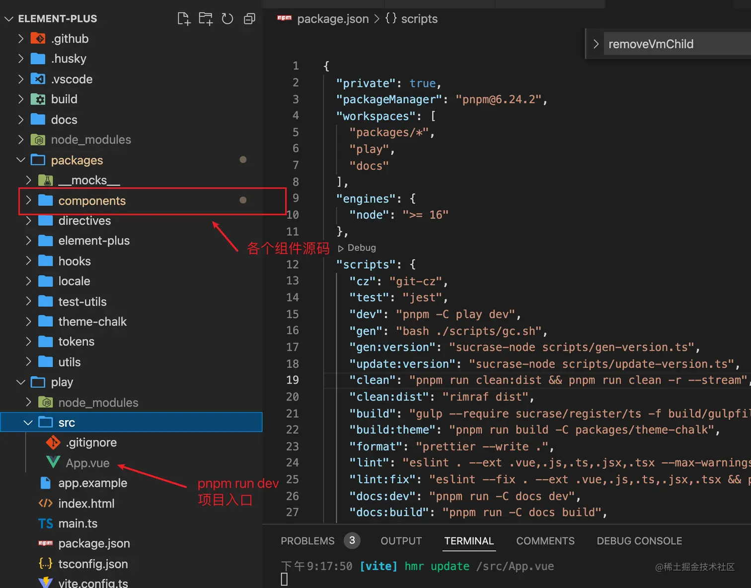
Task: Click the terminal cursor input line
Action: [x=284, y=579]
